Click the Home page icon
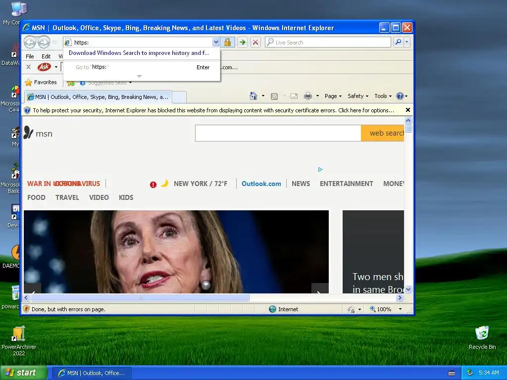507x380 pixels. (x=253, y=96)
